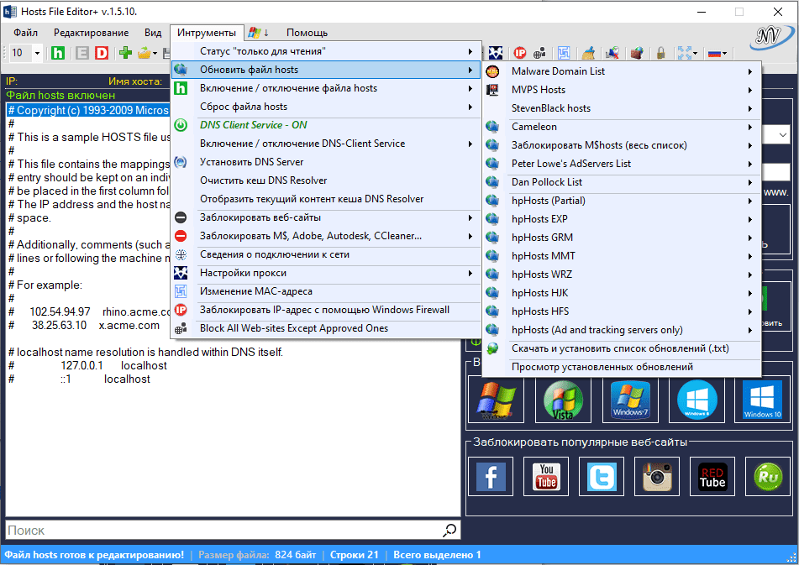Click 'Строки 21' in status bar

click(355, 555)
